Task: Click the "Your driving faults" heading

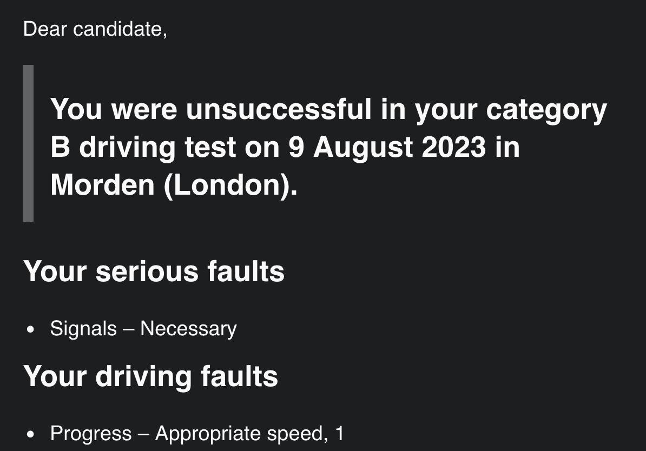Action: tap(150, 376)
